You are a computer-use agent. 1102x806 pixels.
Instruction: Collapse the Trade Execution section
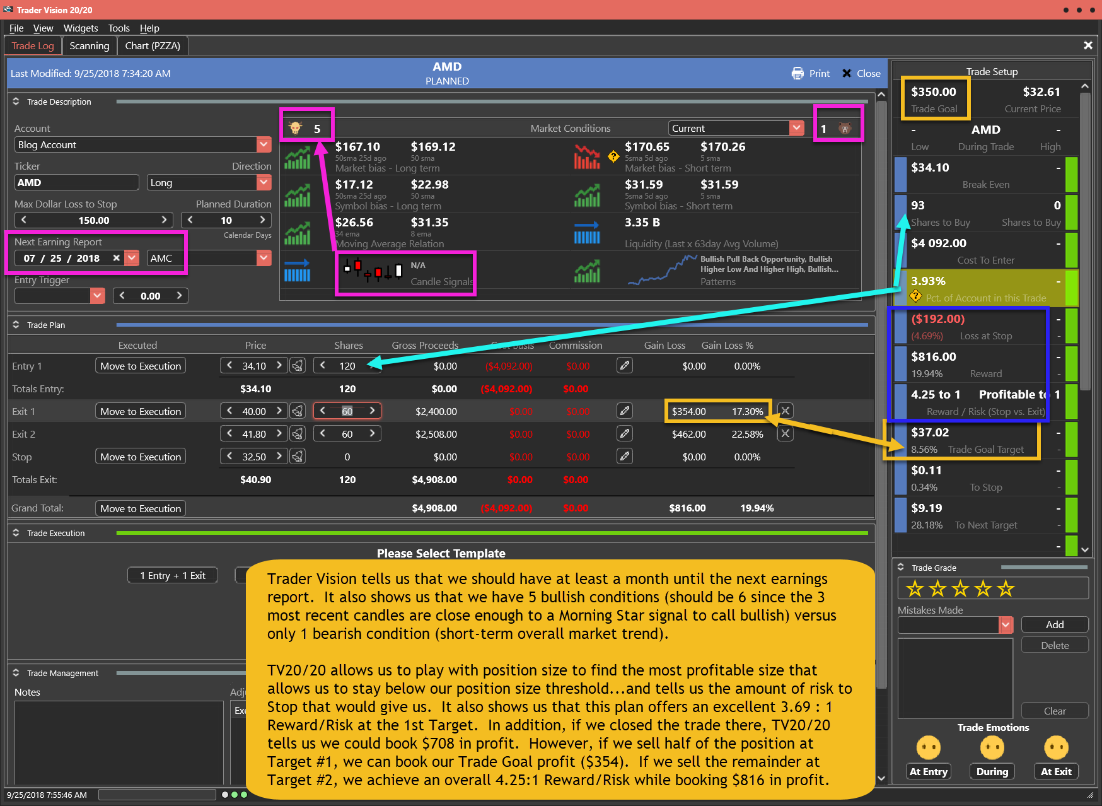pos(16,532)
